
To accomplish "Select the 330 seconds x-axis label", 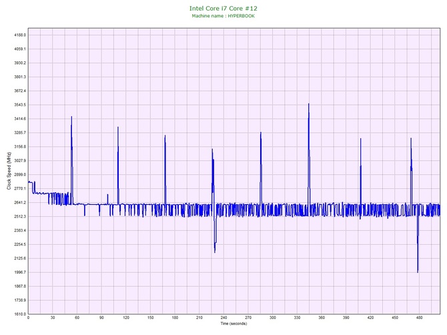I will pos(298,318).
